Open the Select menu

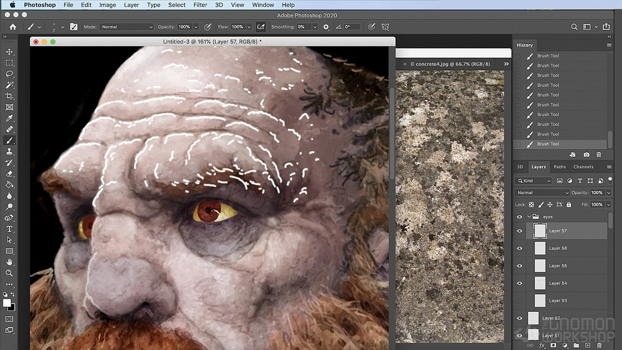coord(177,5)
